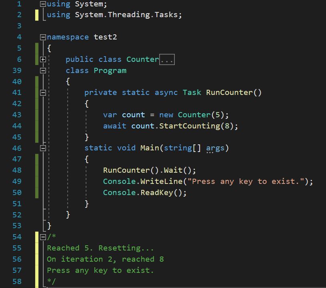Viewport: 326px width, 288px height.
Task: Click 'Console.WriteLine' on line 49
Action: pos(143,181)
